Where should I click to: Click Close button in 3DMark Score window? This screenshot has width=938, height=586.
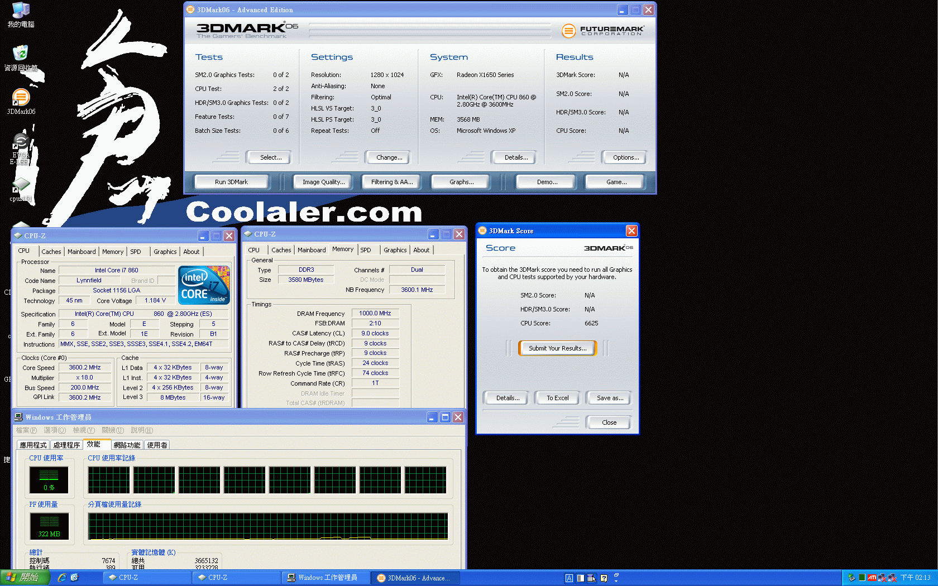[x=609, y=422]
